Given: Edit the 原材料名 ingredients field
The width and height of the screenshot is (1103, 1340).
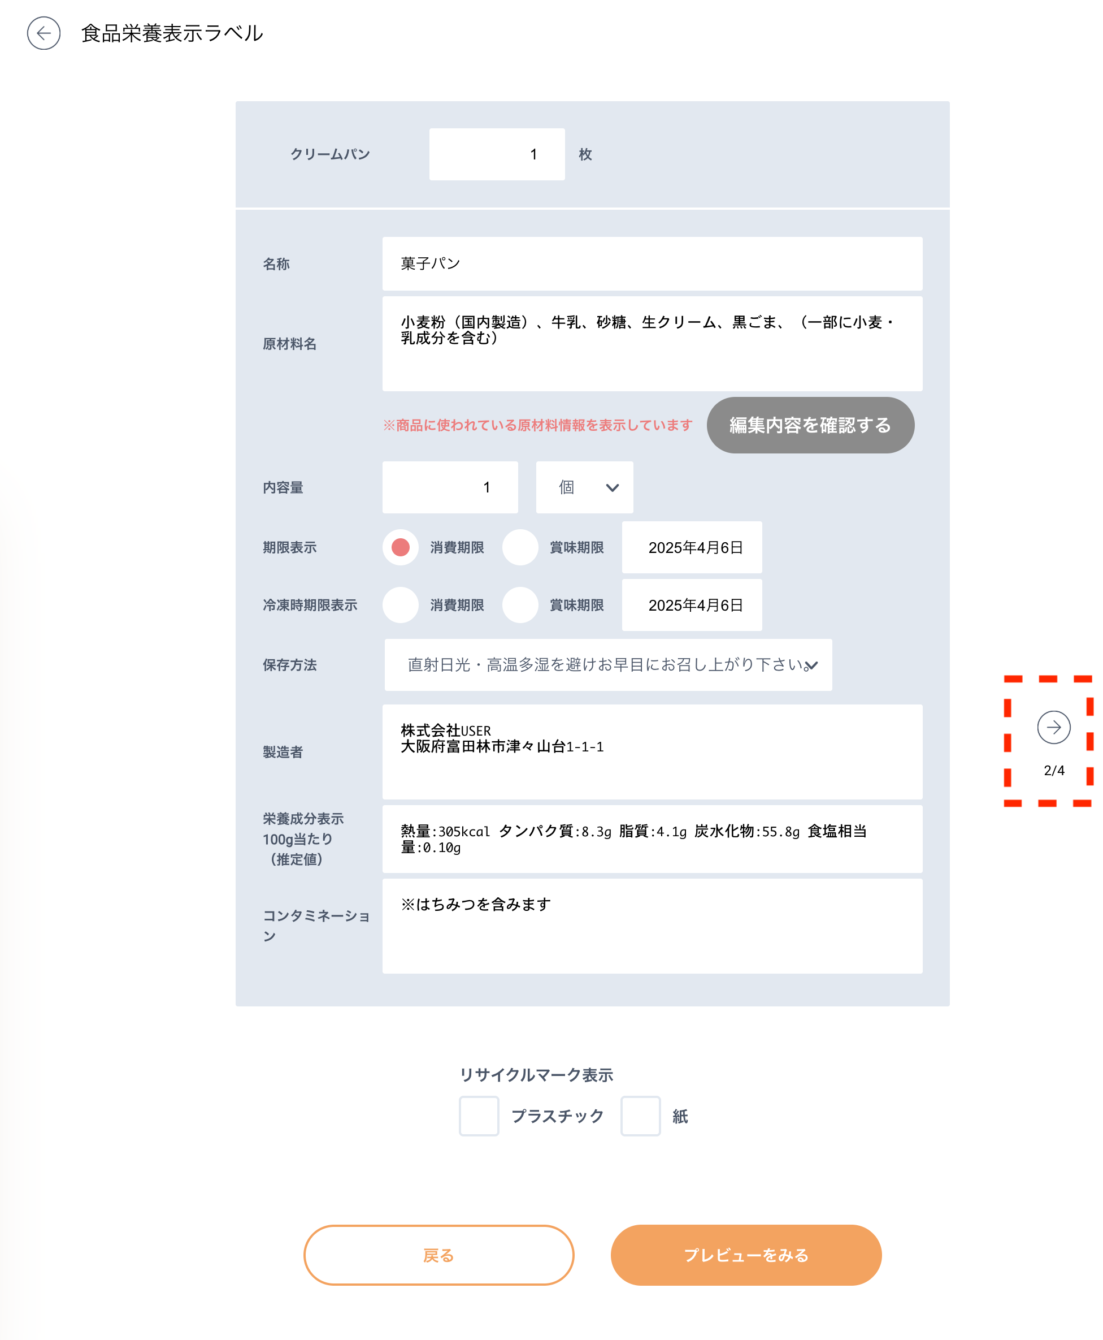Looking at the screenshot, I should 652,343.
